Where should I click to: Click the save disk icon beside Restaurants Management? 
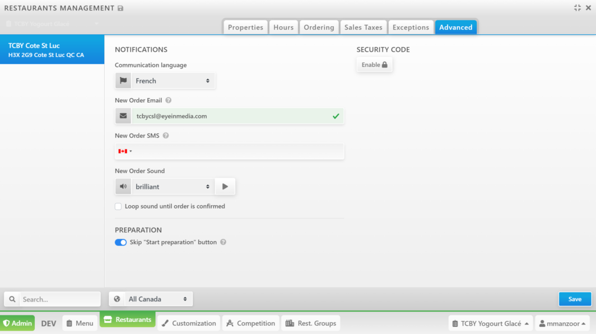click(120, 8)
